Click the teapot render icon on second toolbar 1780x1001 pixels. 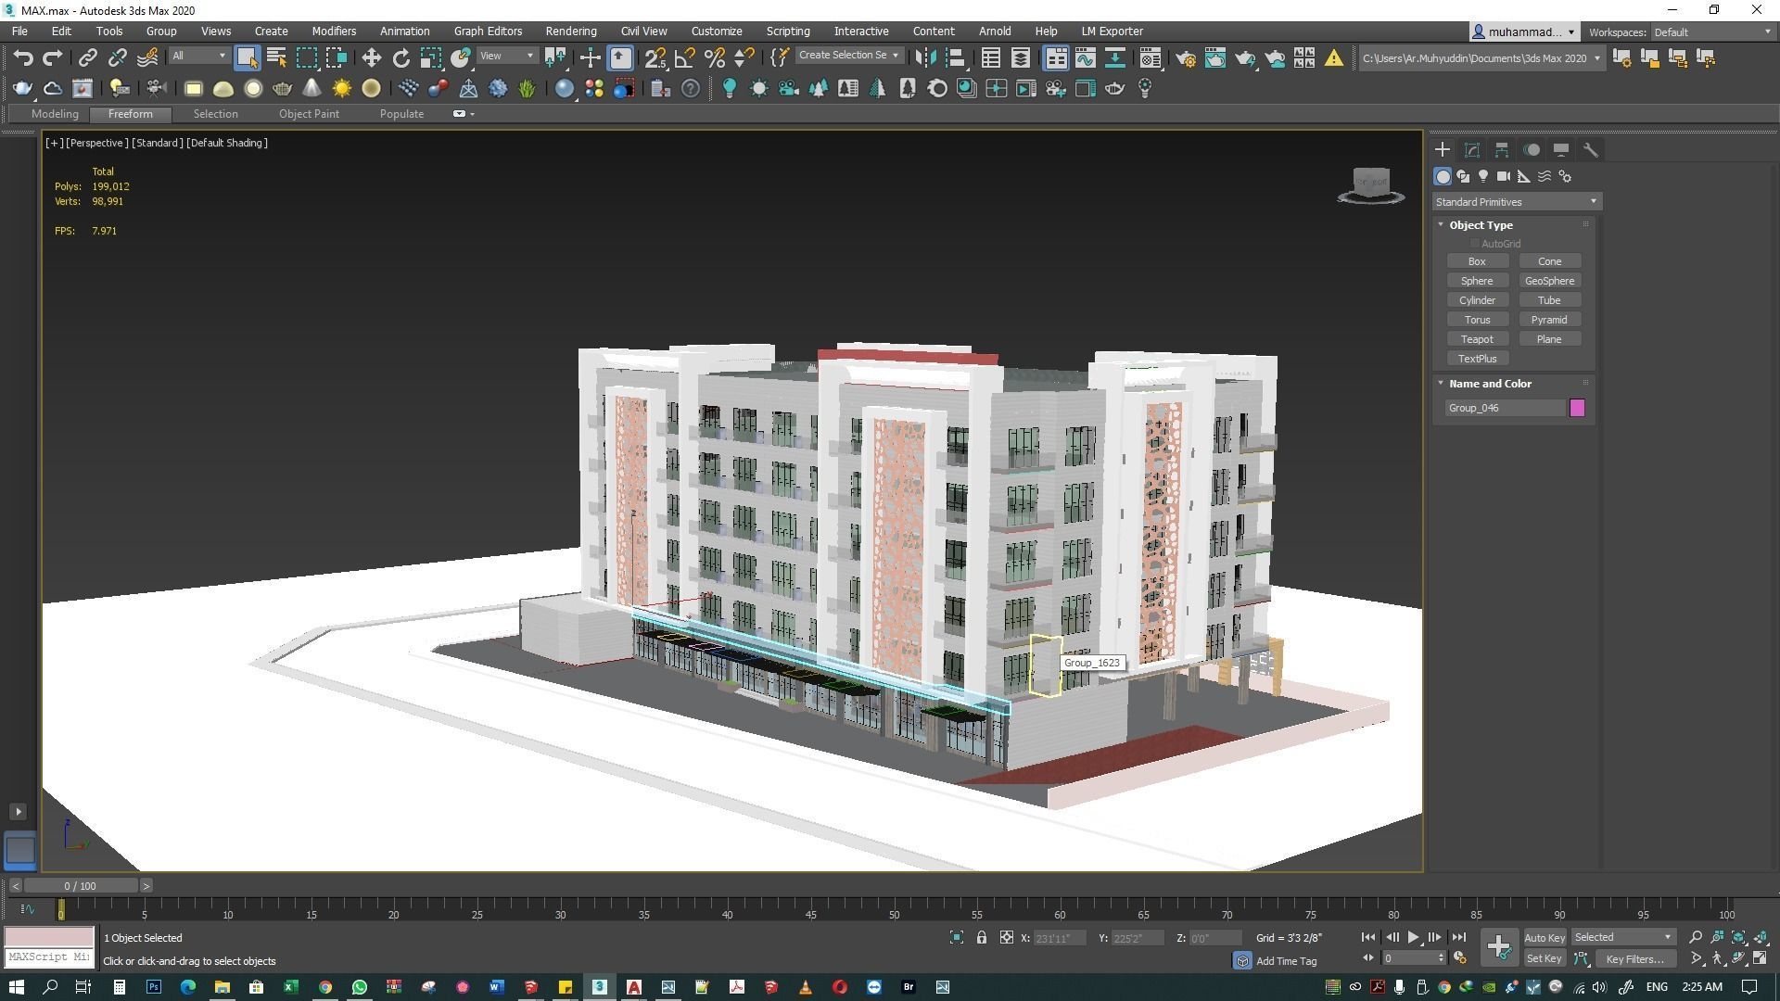pyautogui.click(x=22, y=88)
